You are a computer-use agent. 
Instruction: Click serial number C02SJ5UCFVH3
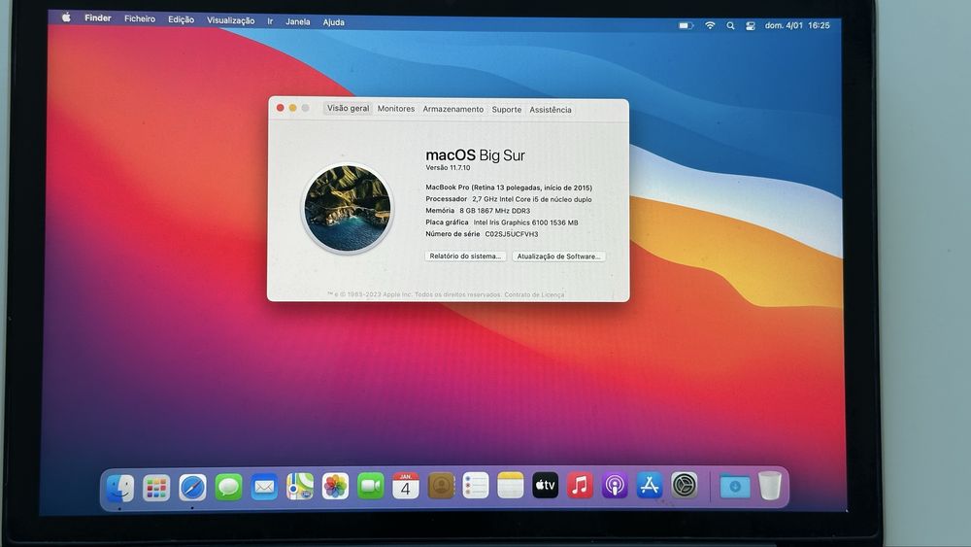pyautogui.click(x=512, y=234)
